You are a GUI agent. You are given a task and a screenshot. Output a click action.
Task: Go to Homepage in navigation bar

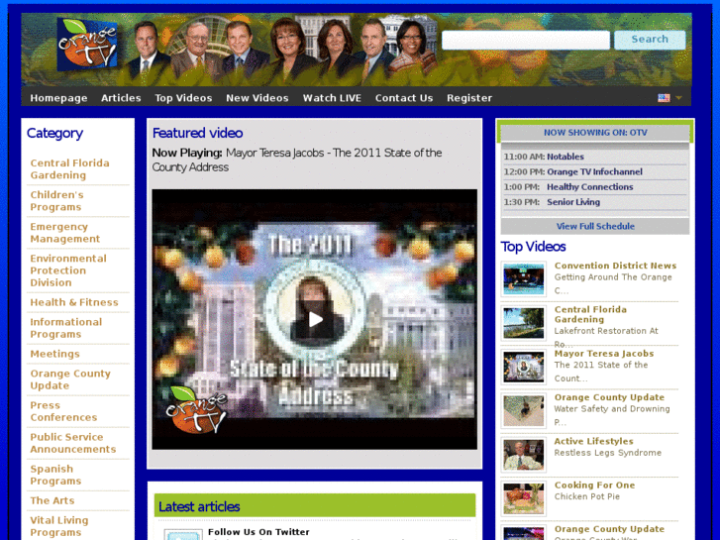(58, 98)
